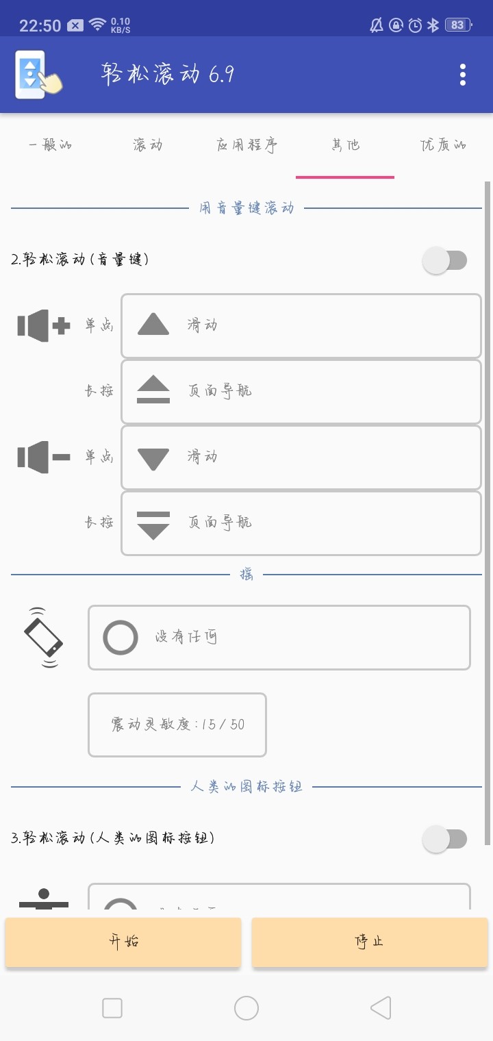Adjust 震动灵敏度 15/50 setting
Screen dimensions: 493x1041
click(x=177, y=725)
